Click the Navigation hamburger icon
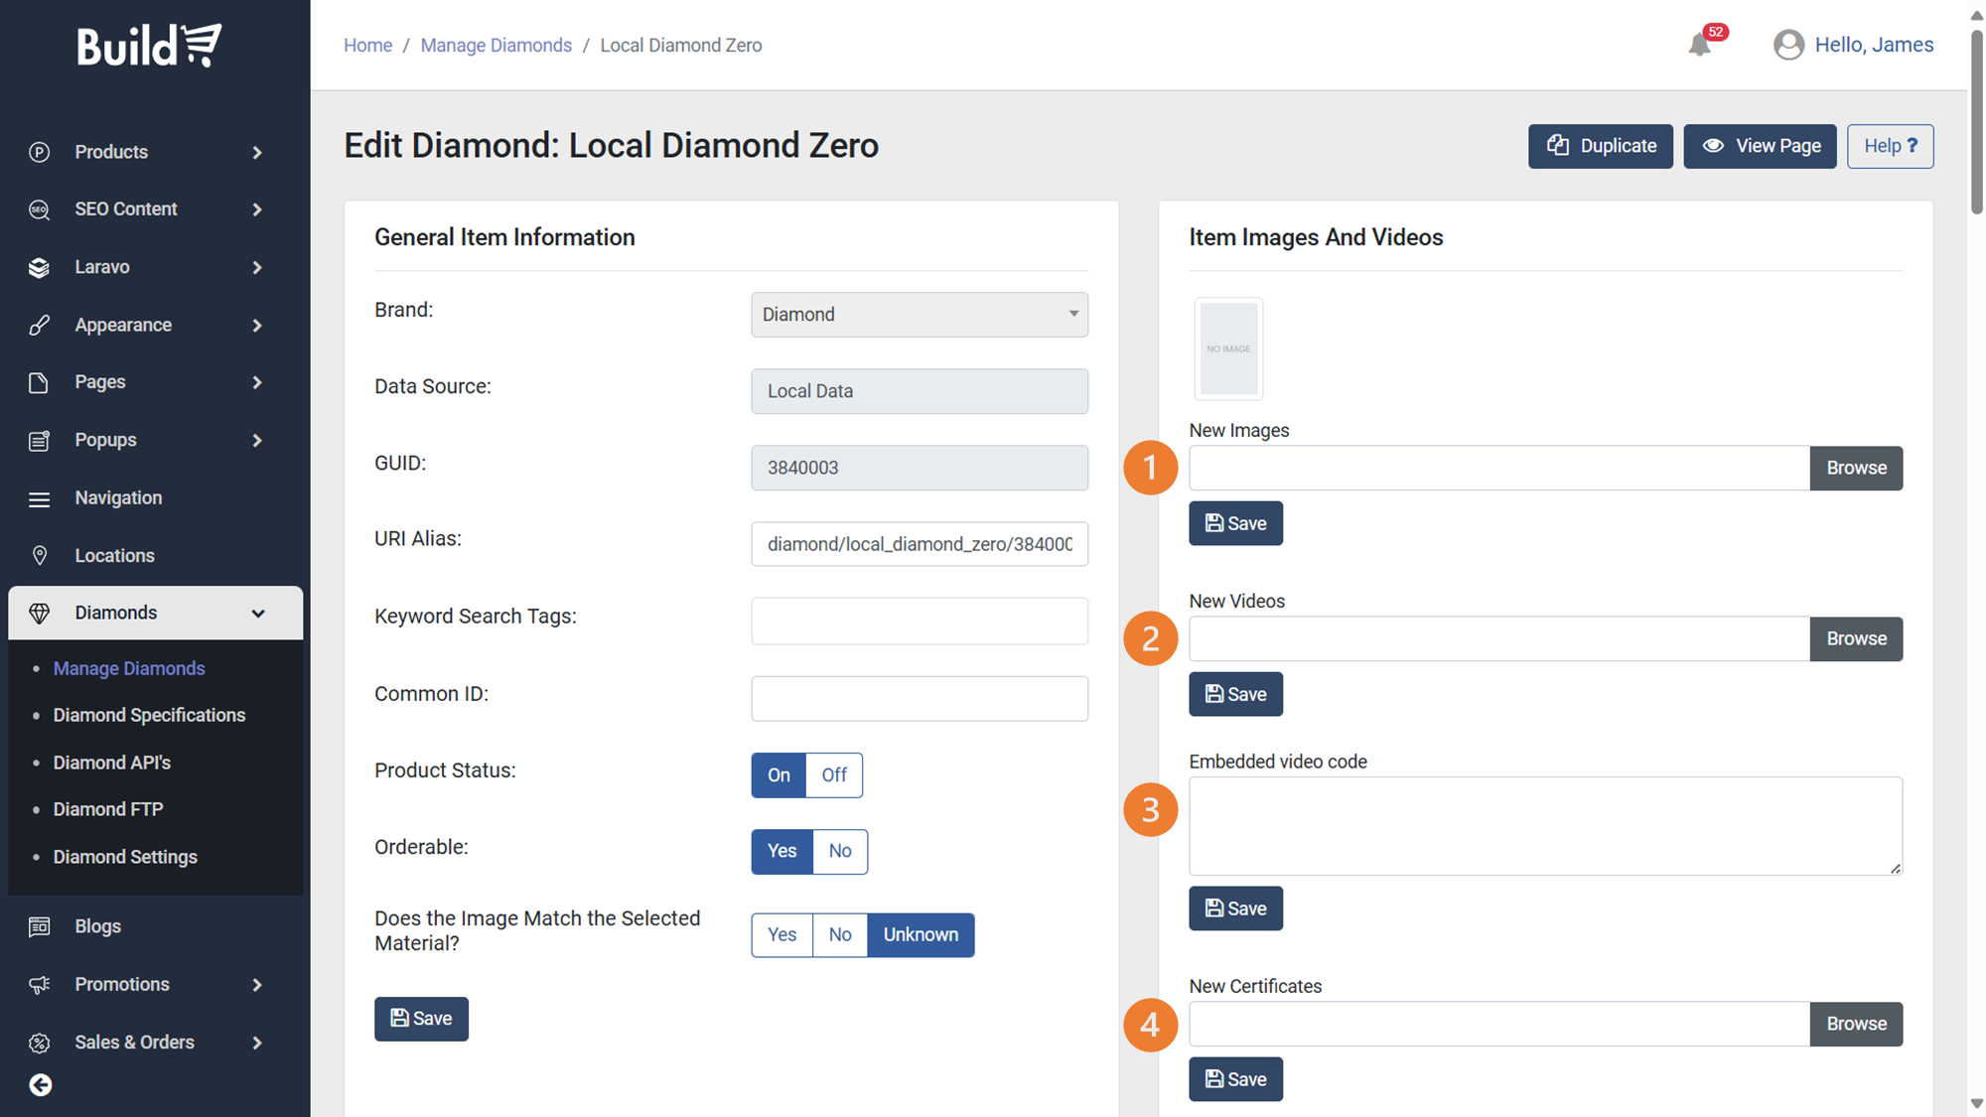 [x=39, y=498]
